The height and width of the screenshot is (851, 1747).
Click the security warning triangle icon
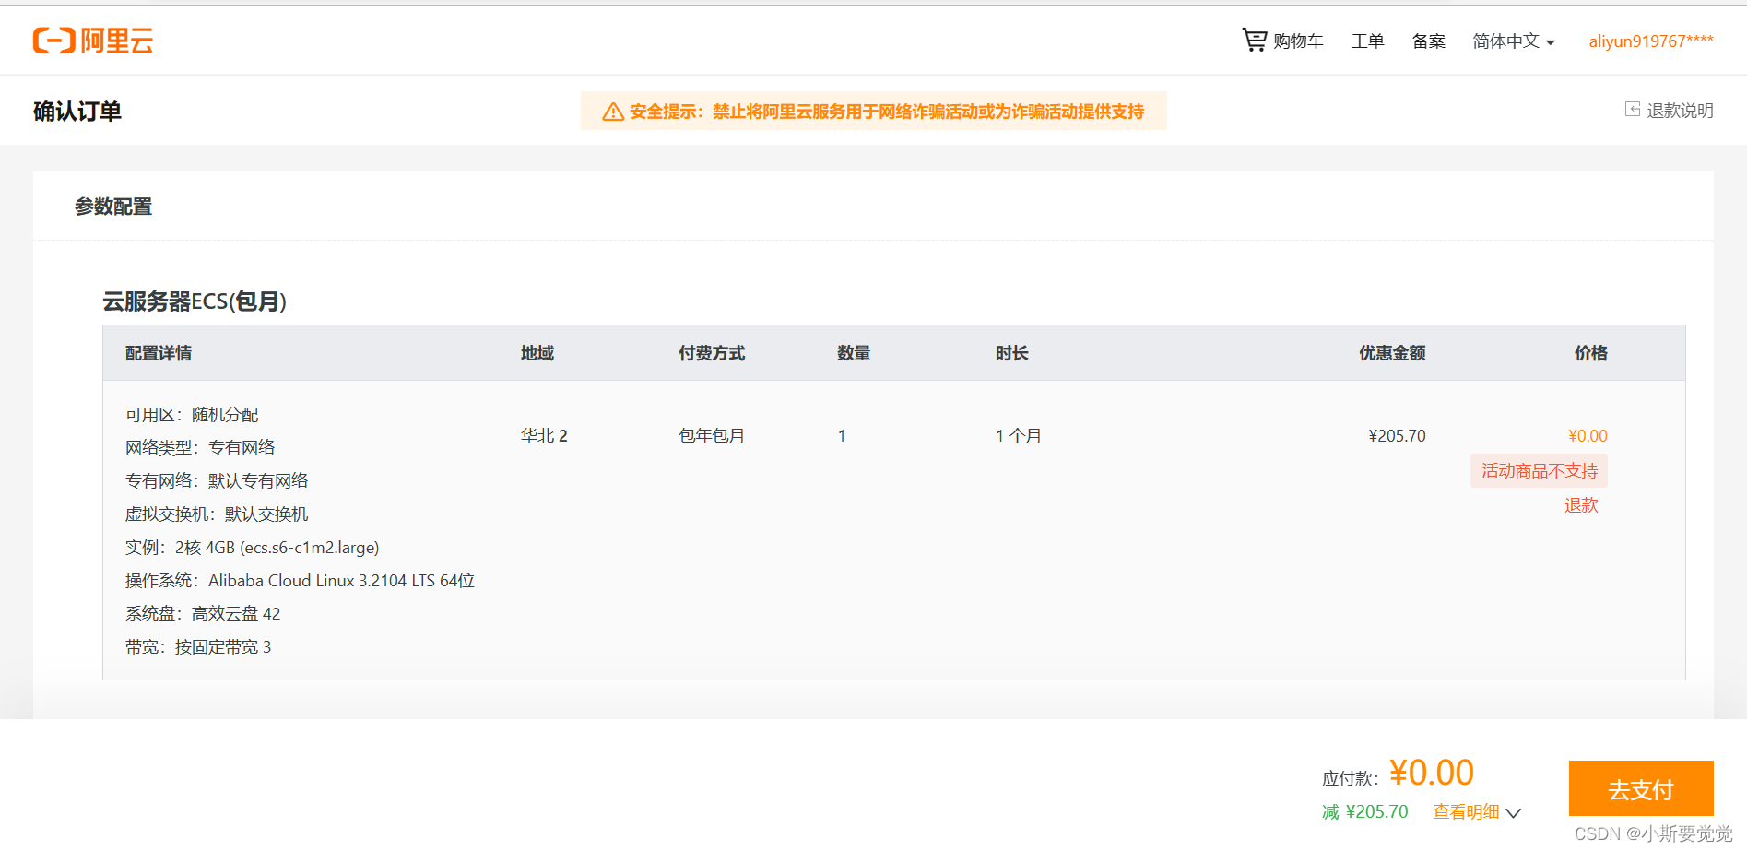pyautogui.click(x=613, y=112)
